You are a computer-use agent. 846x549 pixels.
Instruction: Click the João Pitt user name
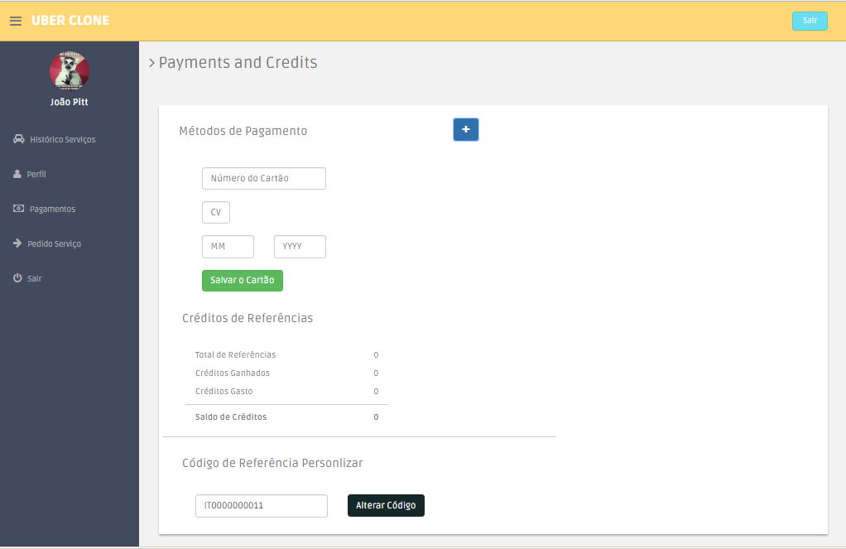pos(69,102)
